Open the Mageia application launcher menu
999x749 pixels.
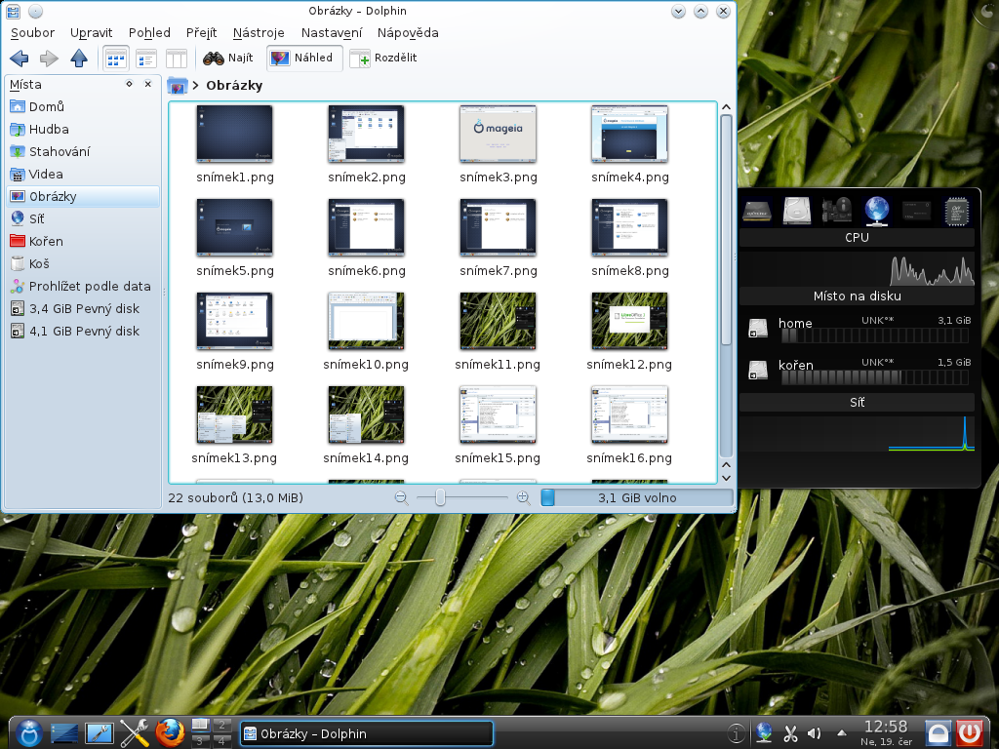tap(26, 731)
